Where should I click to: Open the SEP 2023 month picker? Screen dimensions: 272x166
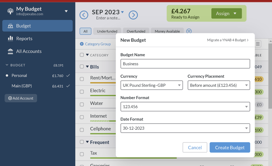coord(108,12)
